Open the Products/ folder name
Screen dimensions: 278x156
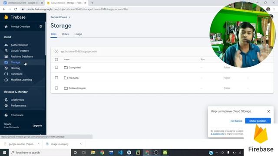(74, 78)
